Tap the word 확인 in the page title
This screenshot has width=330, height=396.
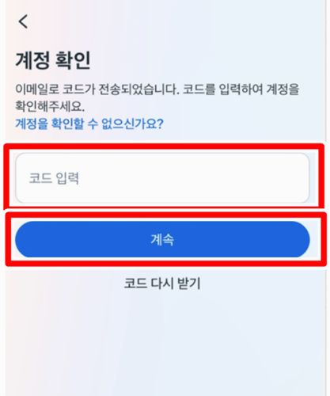(x=73, y=60)
